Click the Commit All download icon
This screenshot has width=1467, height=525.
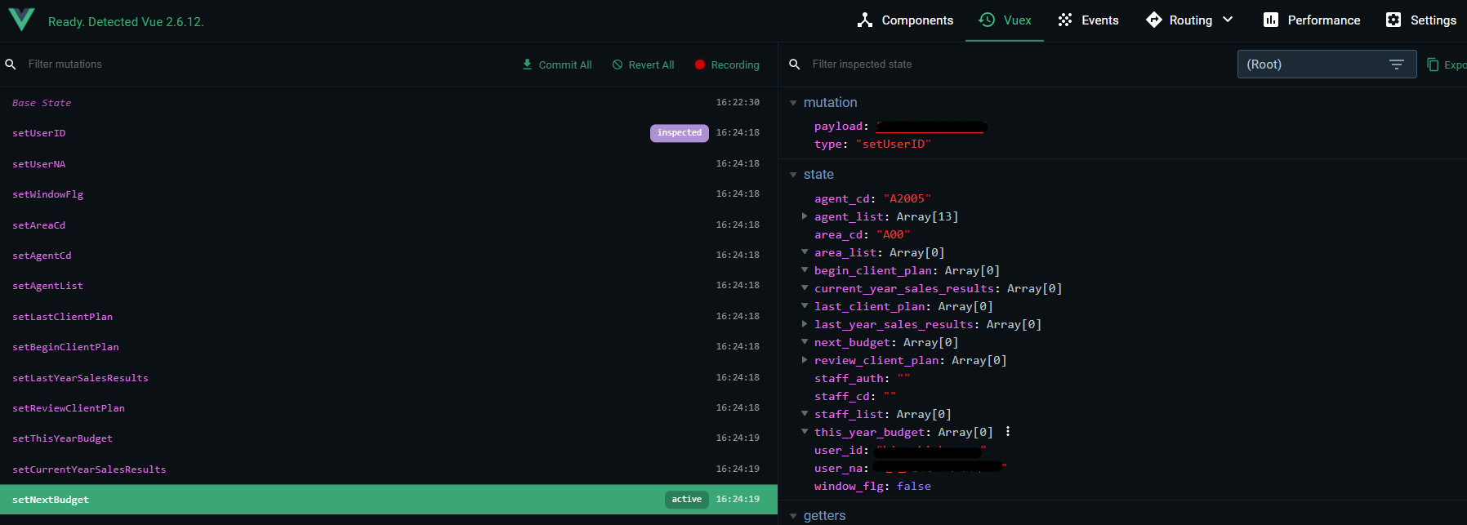[527, 65]
